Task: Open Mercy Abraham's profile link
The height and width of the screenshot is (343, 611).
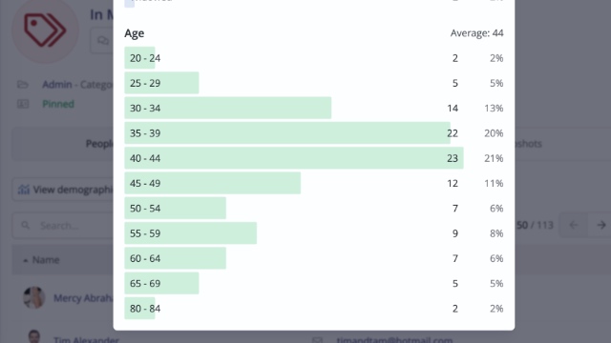Action: 83,298
